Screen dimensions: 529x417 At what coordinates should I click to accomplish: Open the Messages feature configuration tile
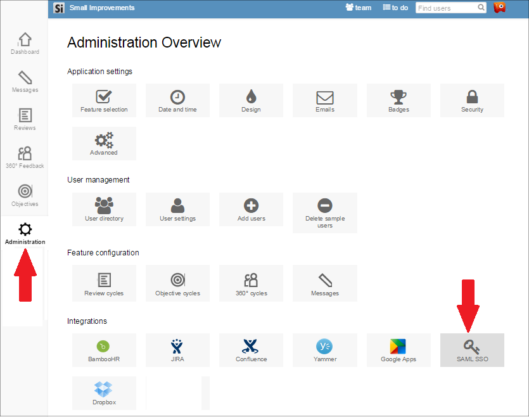(325, 283)
